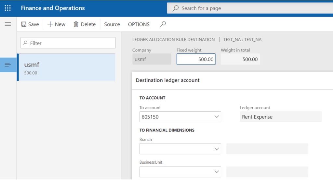Click the LEDGER ALLOCATION RULE DESTINATION caption
This screenshot has width=333, height=180.
[173, 39]
